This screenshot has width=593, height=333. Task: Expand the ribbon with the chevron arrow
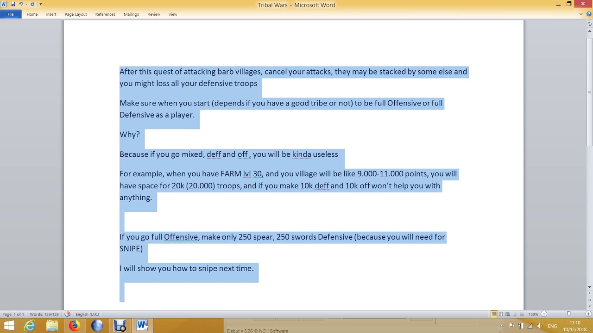[581, 14]
